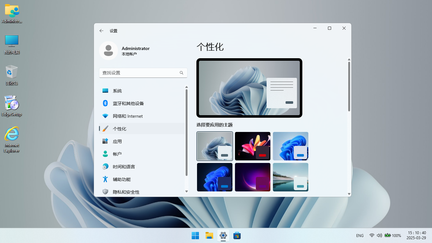
Task: Minimize the 设置 window
Action: tap(315, 28)
